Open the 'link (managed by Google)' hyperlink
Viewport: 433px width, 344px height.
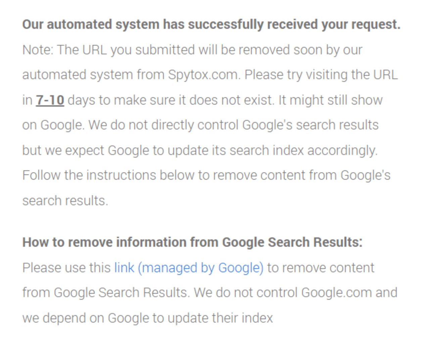(x=189, y=268)
